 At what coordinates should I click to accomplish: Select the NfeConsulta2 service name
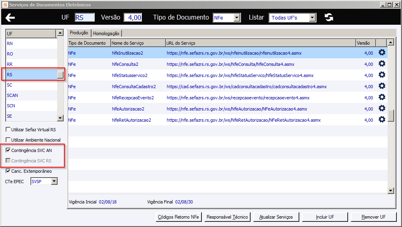click(x=125, y=64)
